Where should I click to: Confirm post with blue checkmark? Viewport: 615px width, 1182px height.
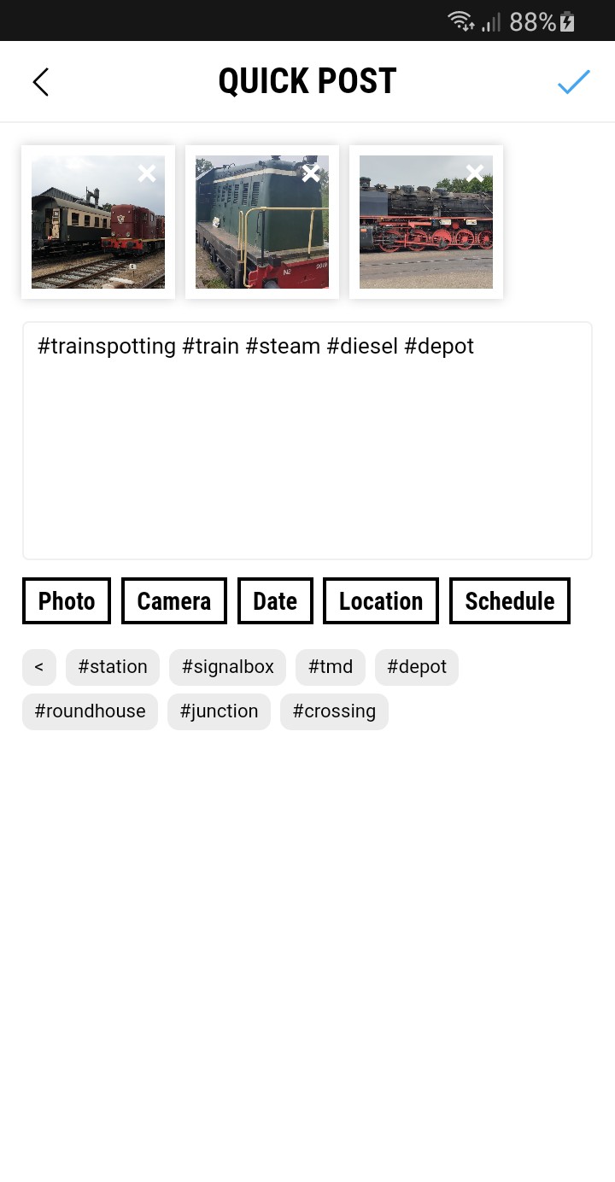[x=573, y=82]
